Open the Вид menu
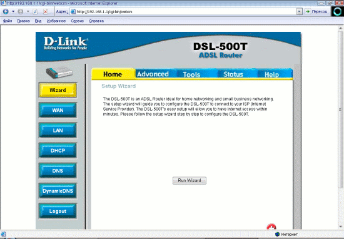Screen dimensions: 344x239 coord(38,21)
